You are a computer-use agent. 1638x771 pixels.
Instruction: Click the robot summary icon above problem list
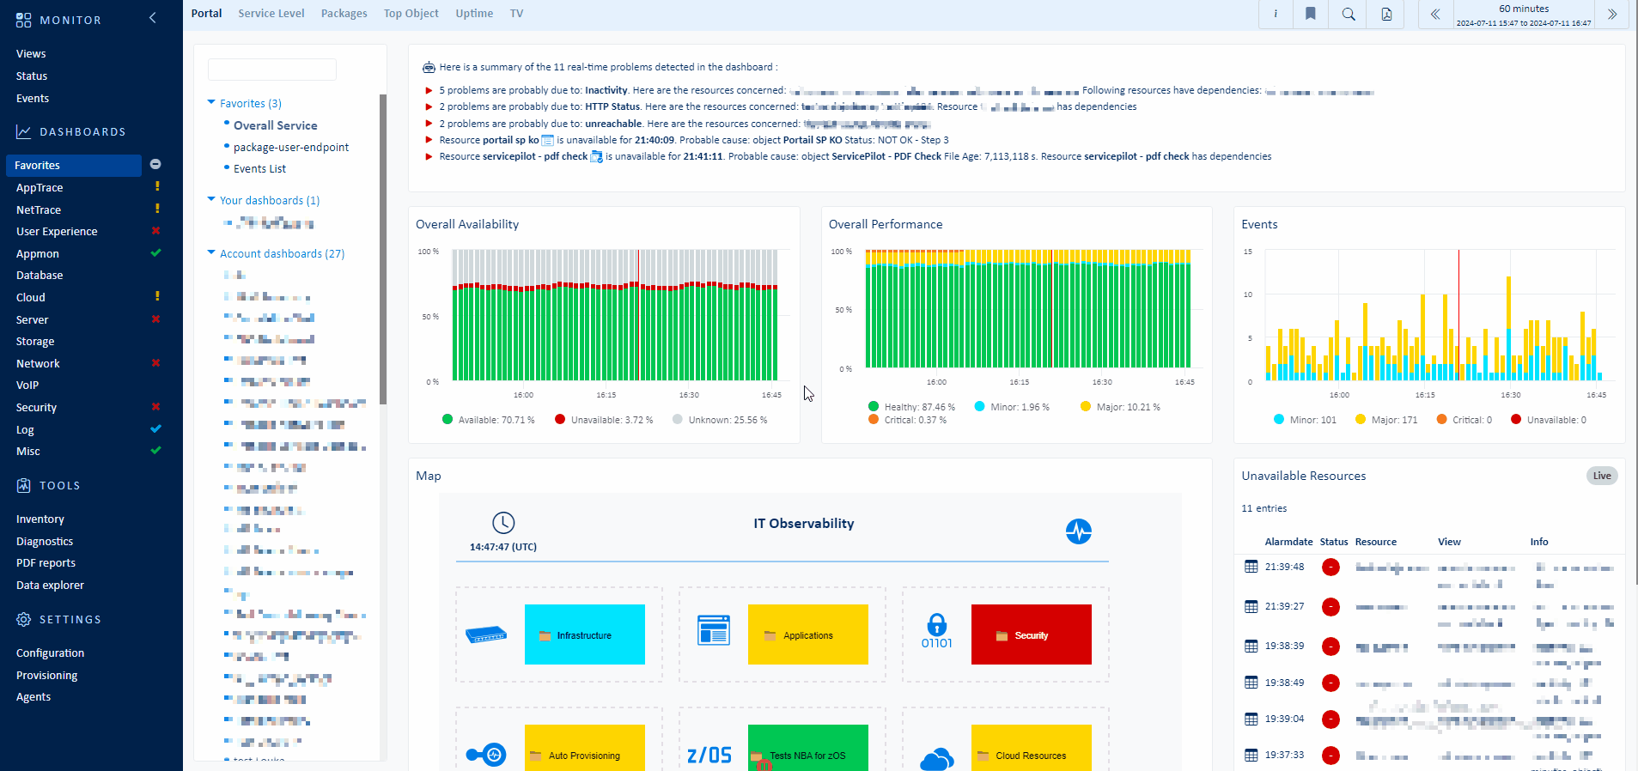tap(429, 67)
